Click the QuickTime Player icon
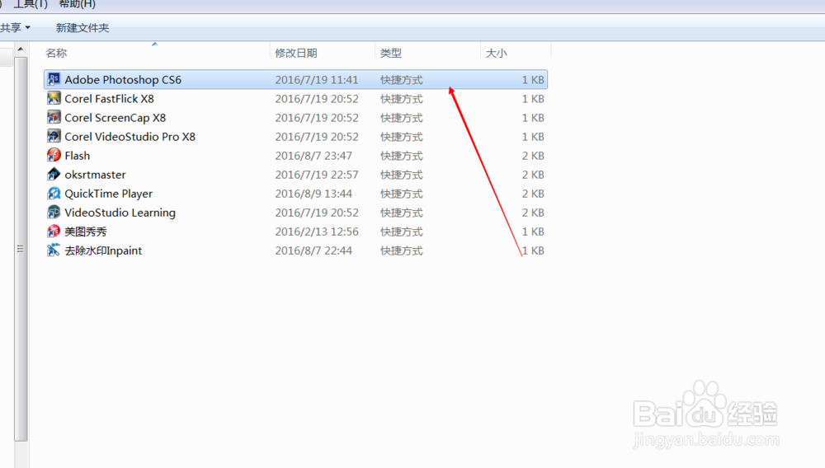 54,194
